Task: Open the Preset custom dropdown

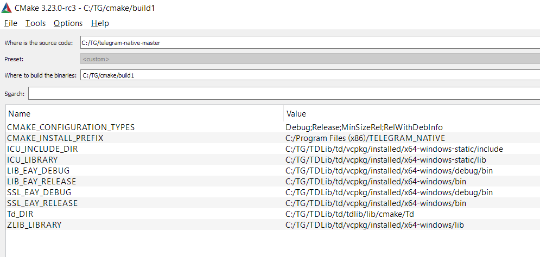Action: point(310,59)
